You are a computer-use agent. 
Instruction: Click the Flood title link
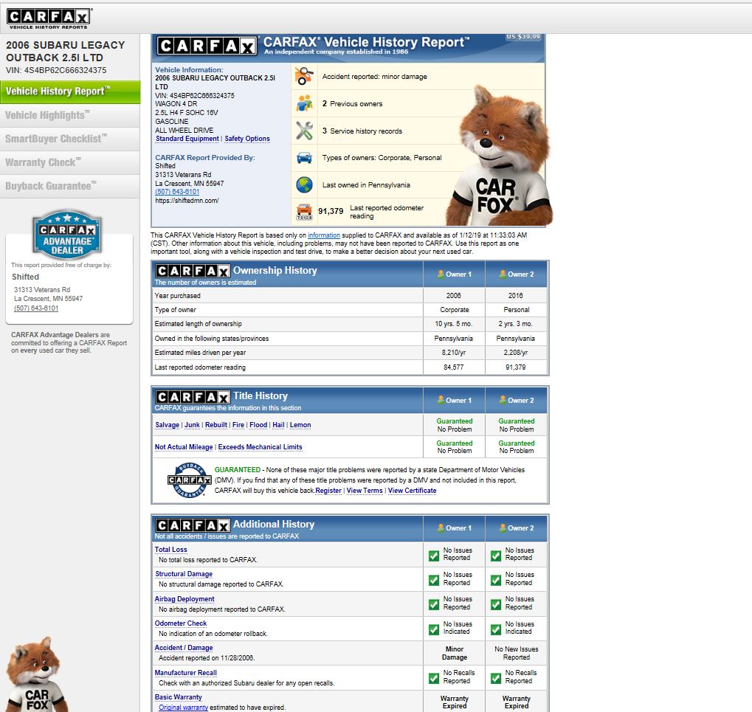point(258,425)
